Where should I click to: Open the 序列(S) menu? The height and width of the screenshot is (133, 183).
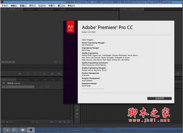tap(32, 6)
